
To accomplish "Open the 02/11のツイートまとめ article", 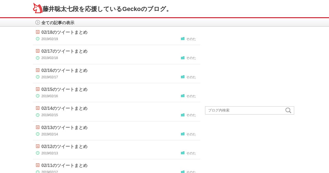I will (64, 166).
